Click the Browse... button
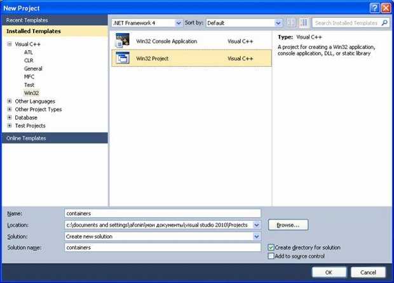Image resolution: width=394 pixels, height=283 pixels. pos(288,225)
